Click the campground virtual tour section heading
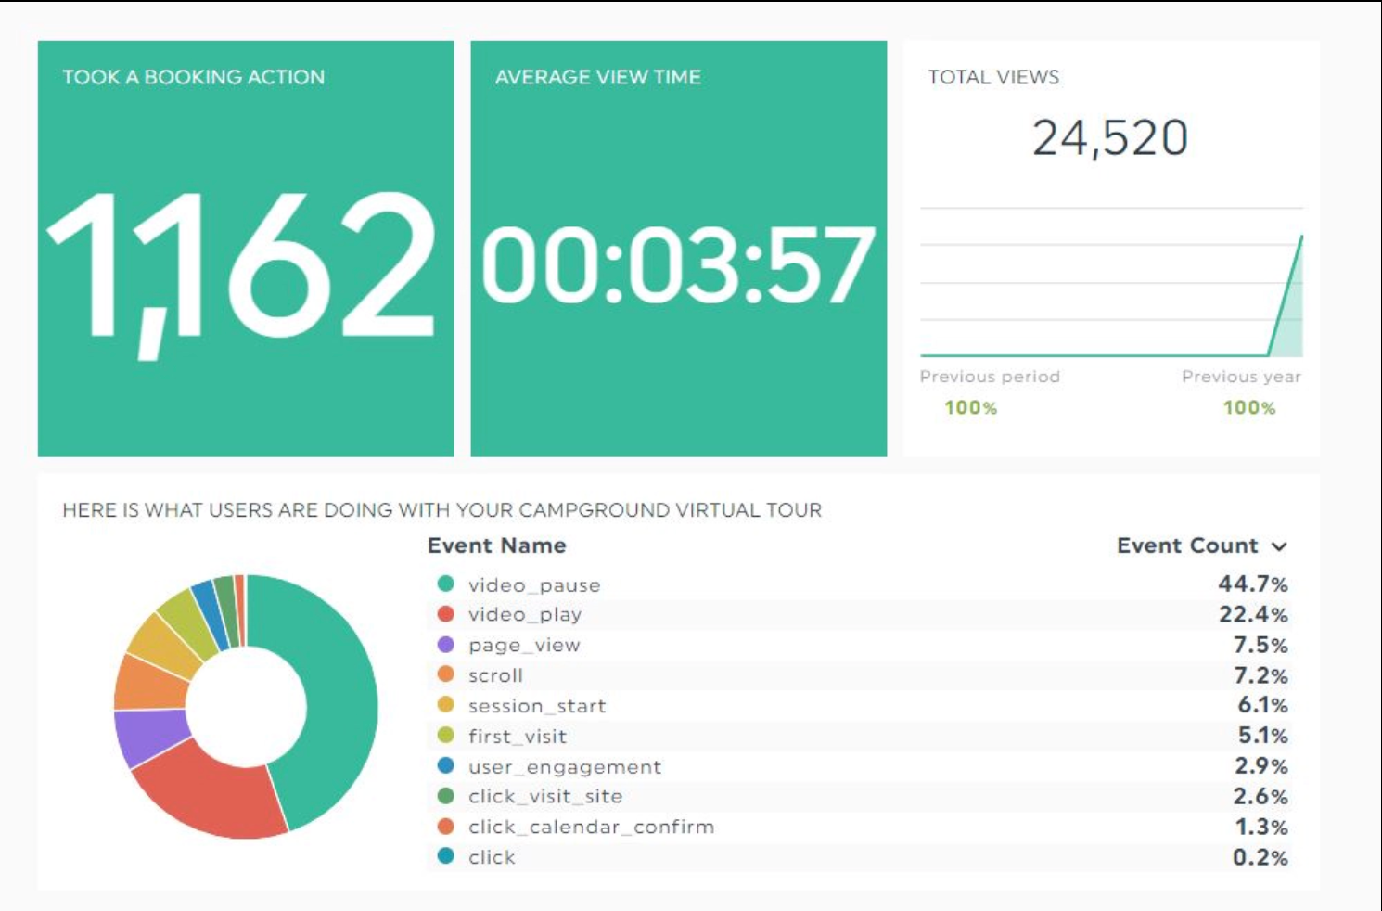The width and height of the screenshot is (1382, 911). tap(442, 510)
